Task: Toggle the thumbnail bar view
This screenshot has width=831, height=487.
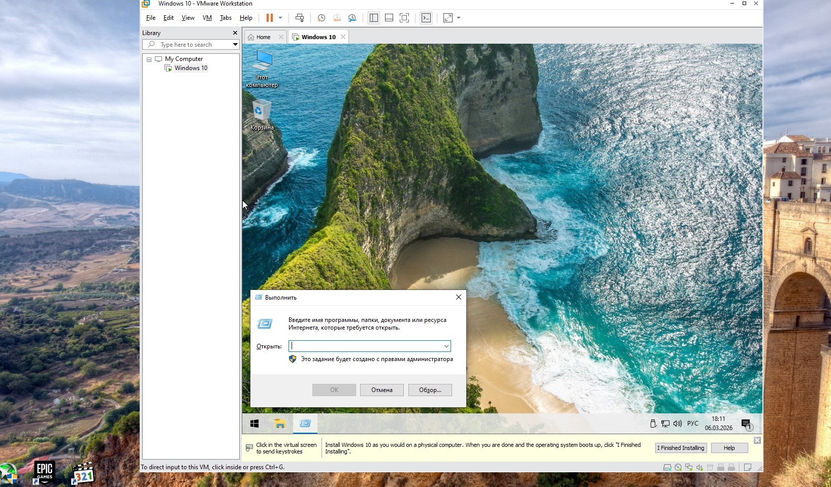Action: coord(389,18)
